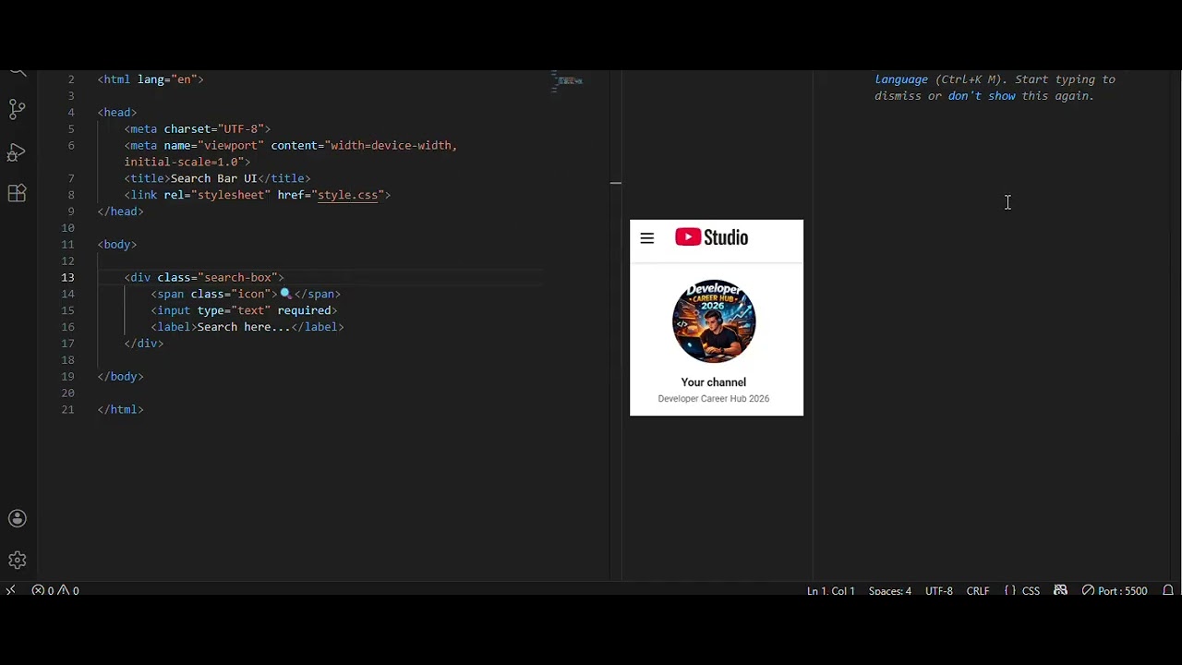
Task: Click the meta charset="UTF-8" line
Action: (198, 129)
